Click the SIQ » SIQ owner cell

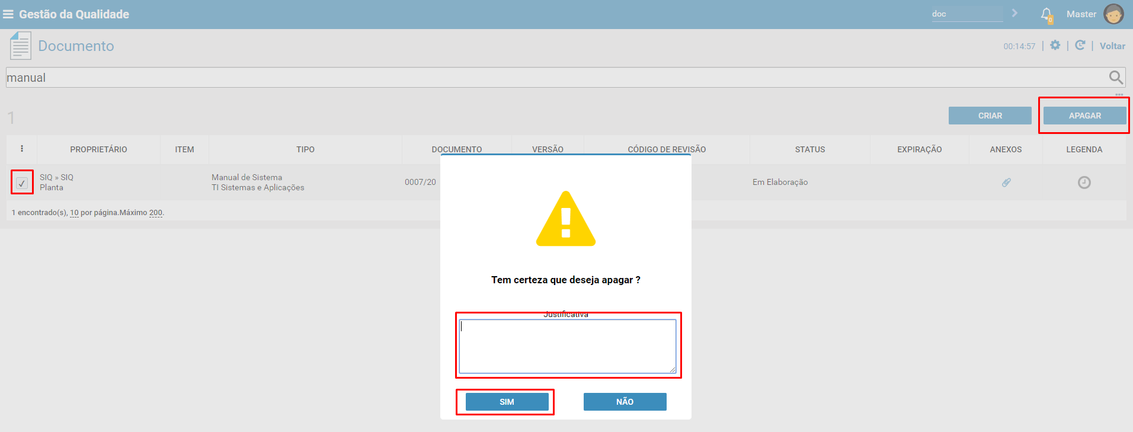point(56,177)
